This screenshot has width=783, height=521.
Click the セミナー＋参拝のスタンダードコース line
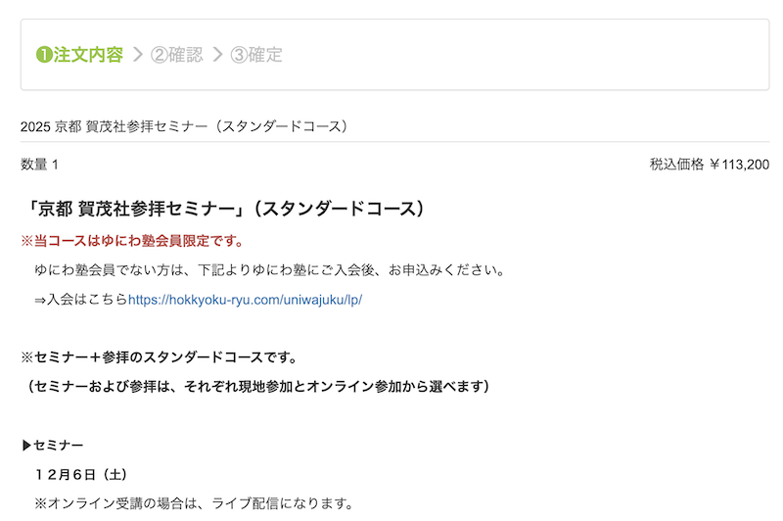159,356
